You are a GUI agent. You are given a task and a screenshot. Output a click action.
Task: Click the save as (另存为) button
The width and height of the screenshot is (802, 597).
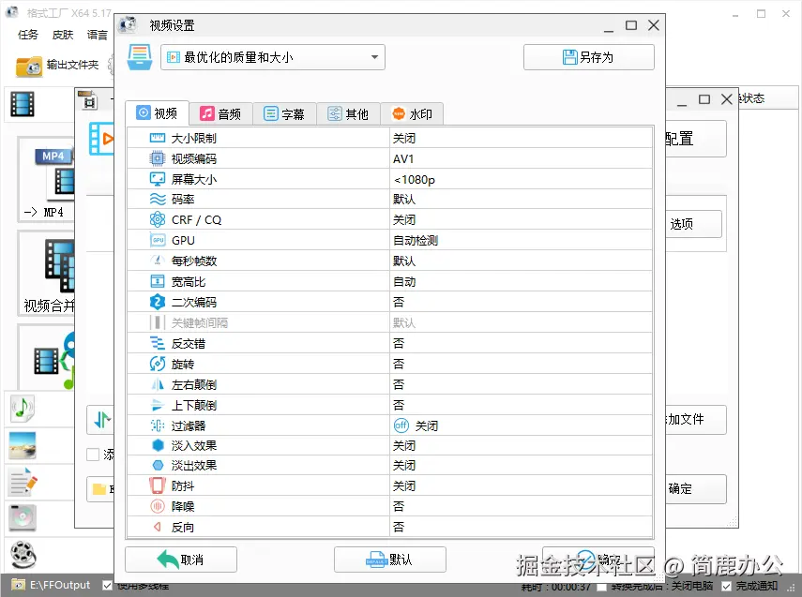point(588,56)
